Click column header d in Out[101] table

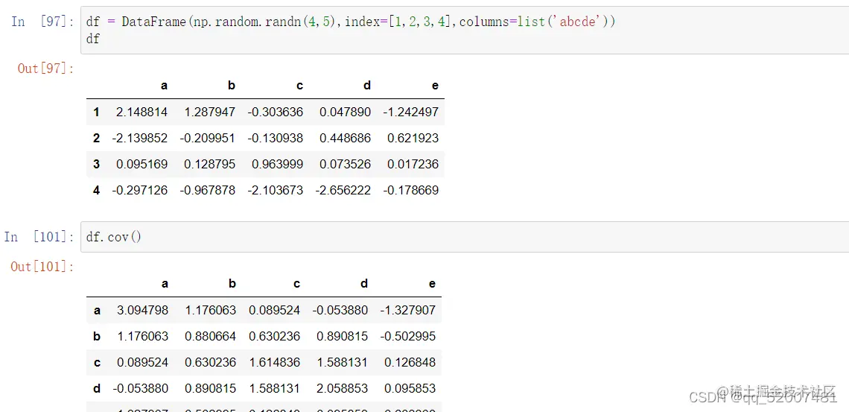tap(364, 284)
